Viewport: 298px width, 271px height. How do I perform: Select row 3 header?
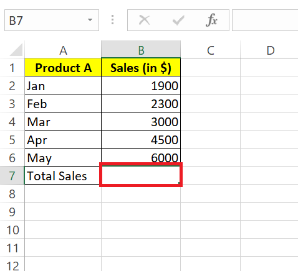[12, 103]
